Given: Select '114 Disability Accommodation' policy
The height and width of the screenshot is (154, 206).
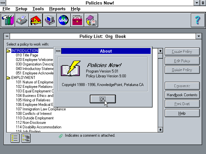Looking at the screenshot, I should (39, 127).
